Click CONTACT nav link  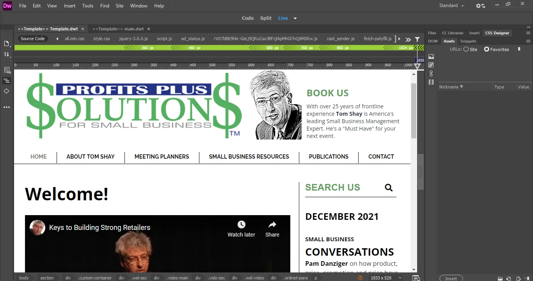pos(381,157)
